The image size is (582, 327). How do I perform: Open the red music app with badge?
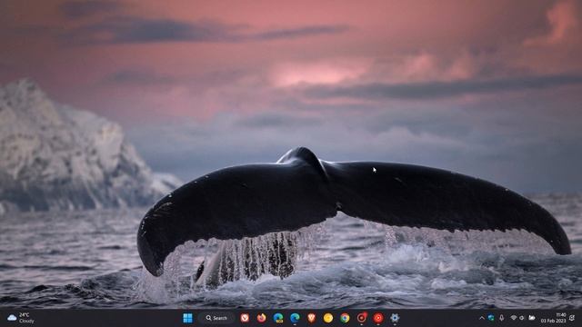pyautogui.click(x=362, y=318)
